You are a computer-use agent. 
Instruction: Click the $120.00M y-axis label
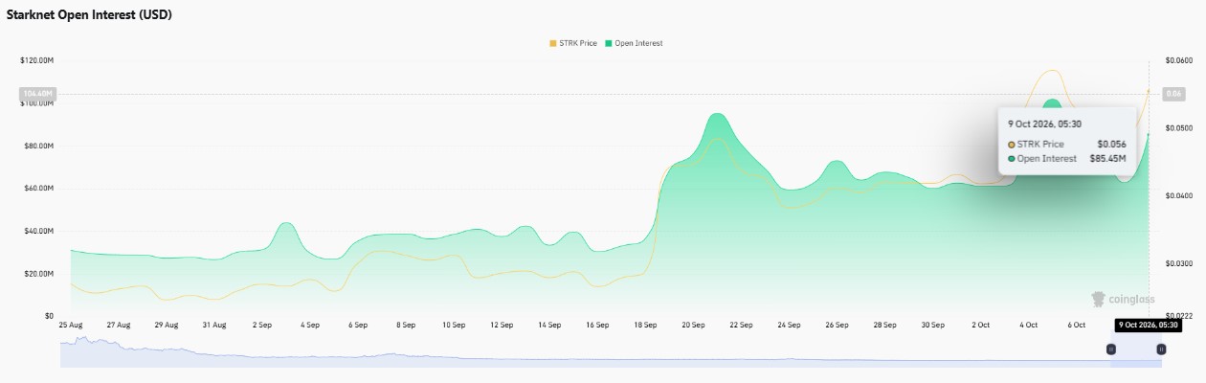pos(36,60)
